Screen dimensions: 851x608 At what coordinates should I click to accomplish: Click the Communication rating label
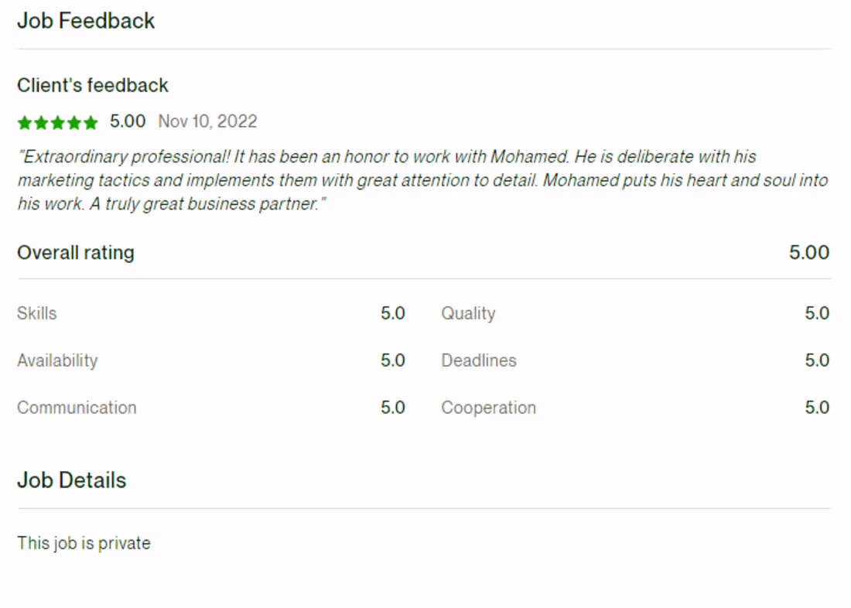77,408
